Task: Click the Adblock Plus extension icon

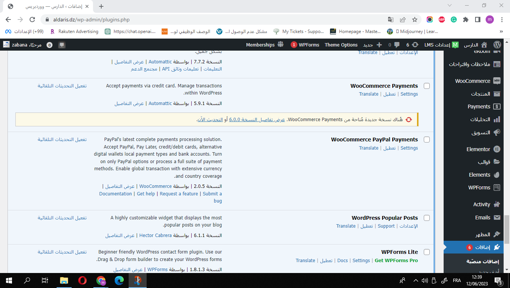Action: pos(442,19)
